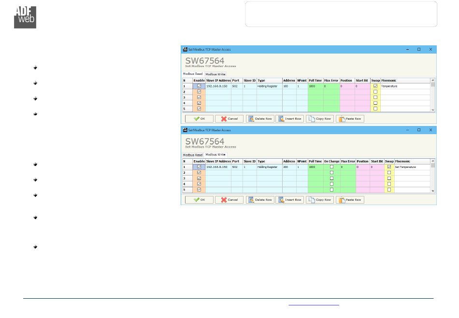The image size is (459, 318).
Task: Uncheck Swap for the Temperature row
Action: [x=375, y=86]
